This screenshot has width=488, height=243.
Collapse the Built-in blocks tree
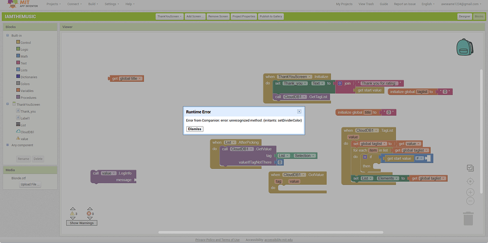pos(8,36)
